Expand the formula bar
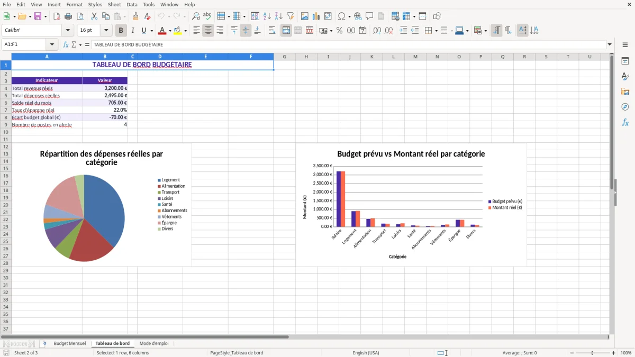This screenshot has width=635, height=357. click(x=610, y=44)
